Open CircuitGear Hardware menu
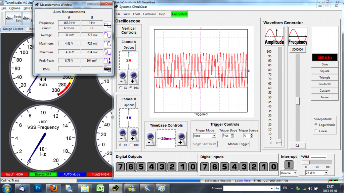This screenshot has width=344, height=193. tap(149, 14)
